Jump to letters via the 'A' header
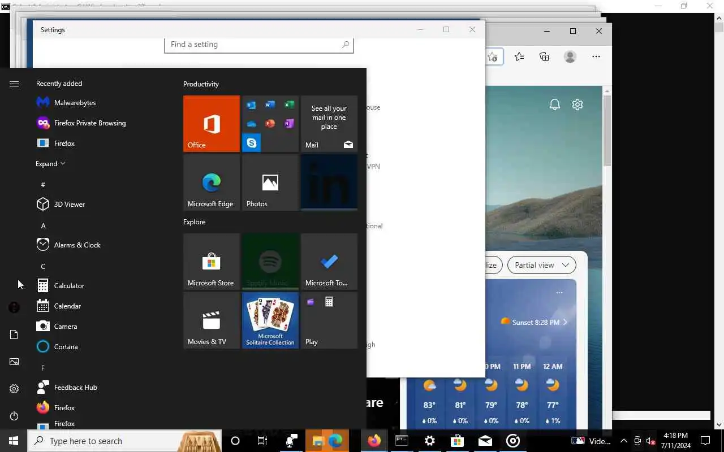This screenshot has height=452, width=724. tap(43, 225)
